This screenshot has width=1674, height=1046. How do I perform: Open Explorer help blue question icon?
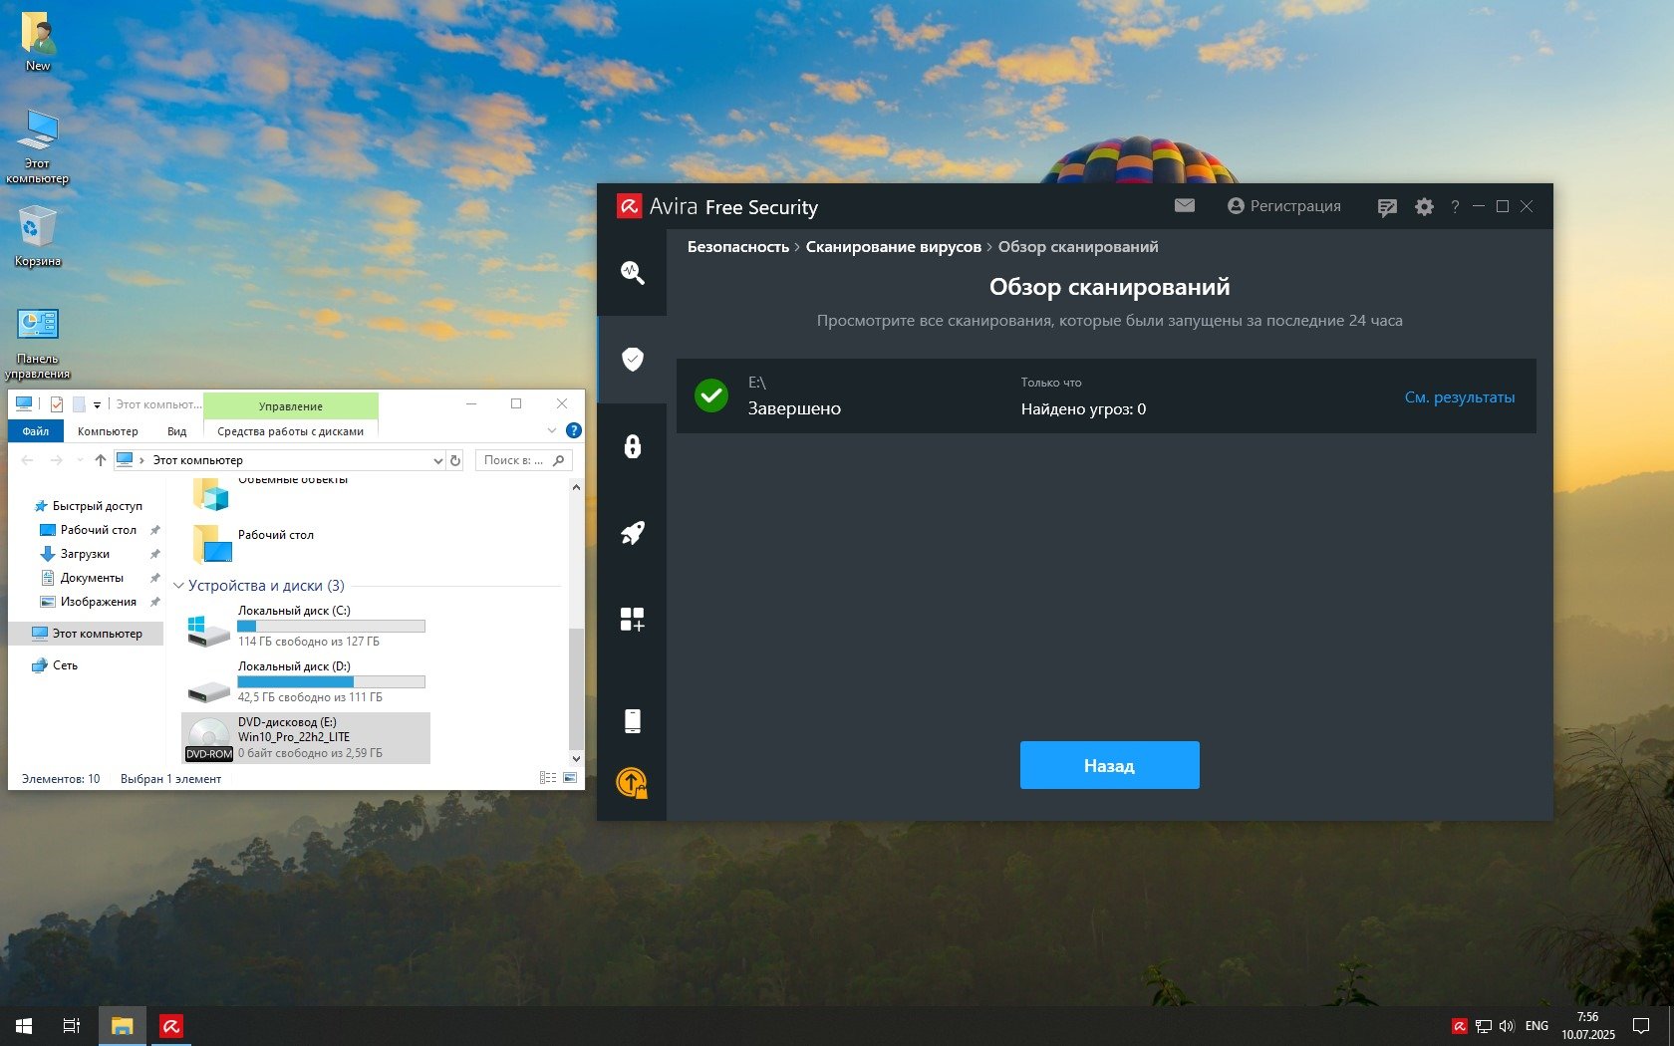(x=573, y=430)
